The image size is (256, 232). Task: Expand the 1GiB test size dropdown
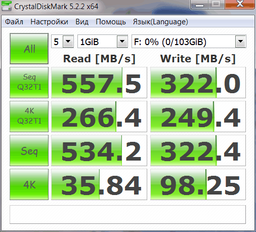[x=103, y=42]
